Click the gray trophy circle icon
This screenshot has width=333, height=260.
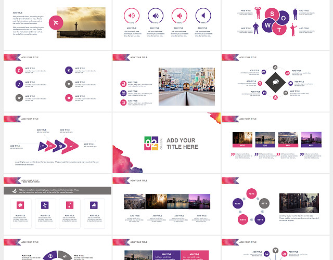(x=275, y=251)
